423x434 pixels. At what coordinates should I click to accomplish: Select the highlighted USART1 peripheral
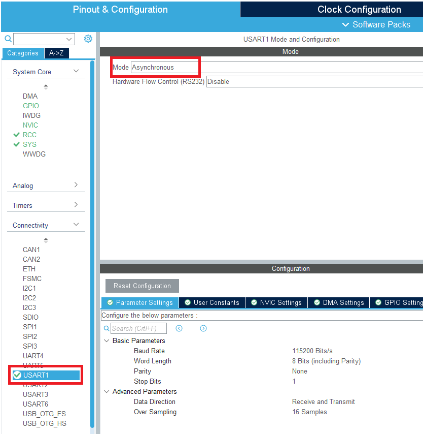[46, 376]
